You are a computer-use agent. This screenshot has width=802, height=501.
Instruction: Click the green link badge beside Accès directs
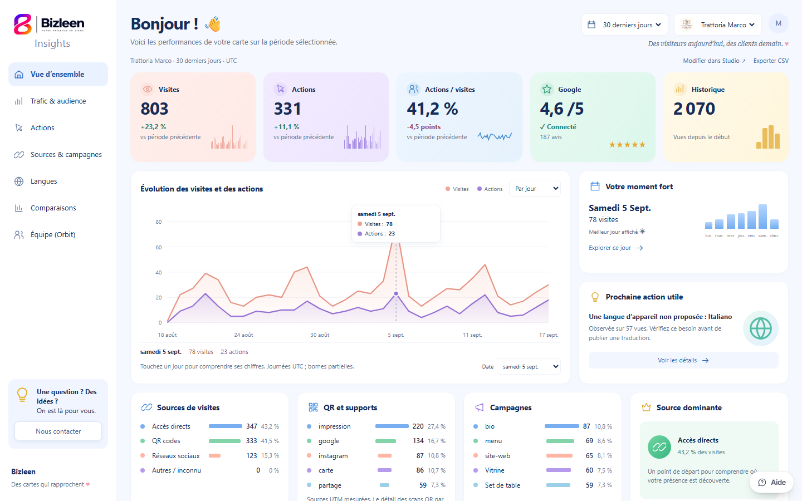tap(659, 446)
